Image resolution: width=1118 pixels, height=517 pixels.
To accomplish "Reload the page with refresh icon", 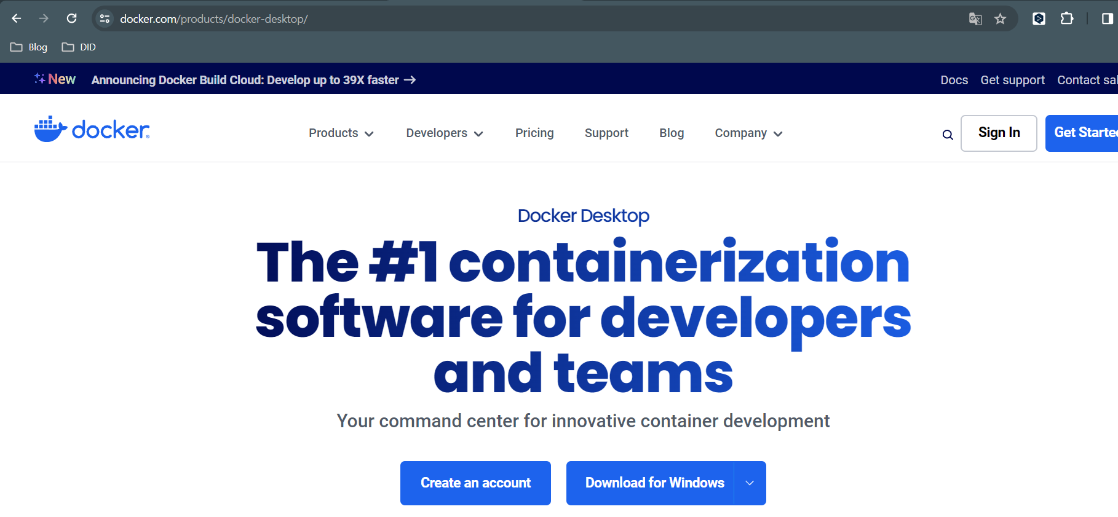I will click(x=72, y=18).
